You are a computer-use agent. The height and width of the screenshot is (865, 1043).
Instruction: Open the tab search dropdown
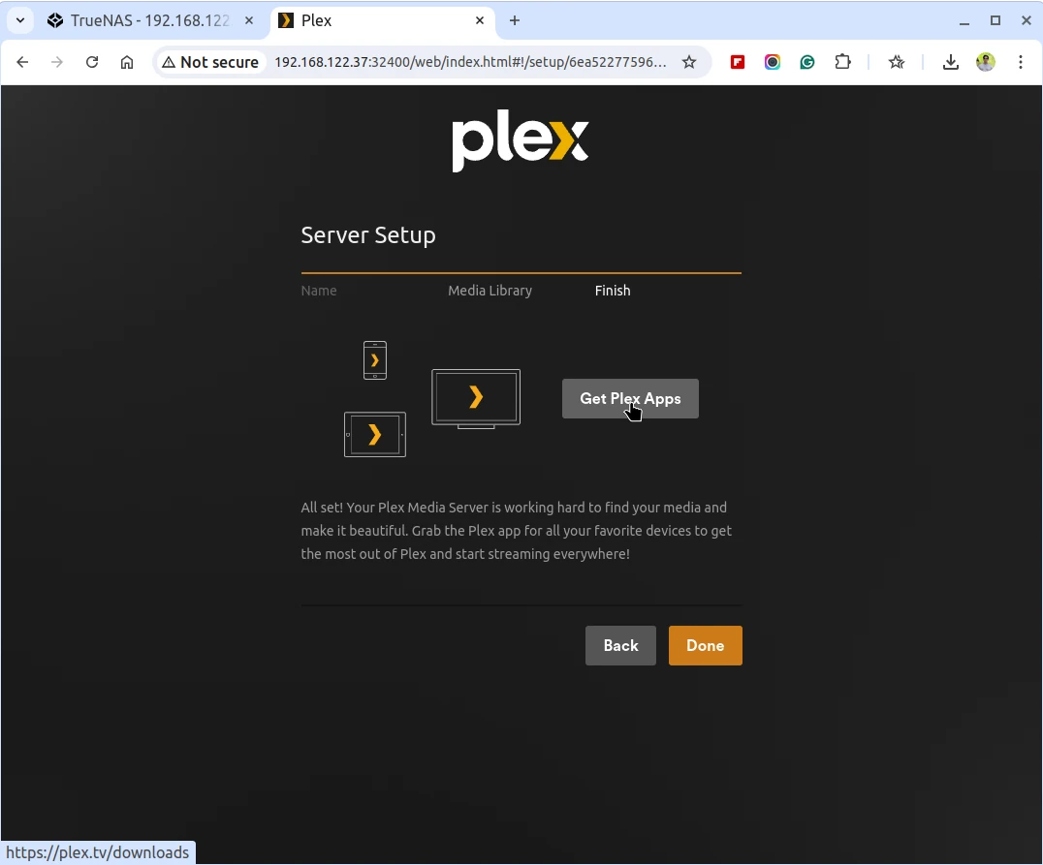(x=20, y=20)
